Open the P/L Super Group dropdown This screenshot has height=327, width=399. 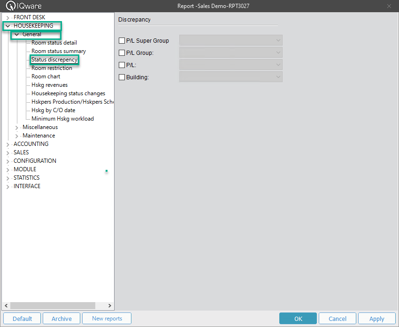(231, 40)
